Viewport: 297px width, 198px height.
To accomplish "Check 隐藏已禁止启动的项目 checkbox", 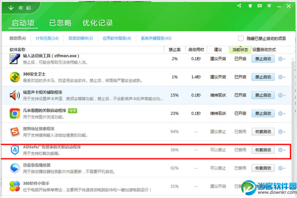I will pos(241,38).
